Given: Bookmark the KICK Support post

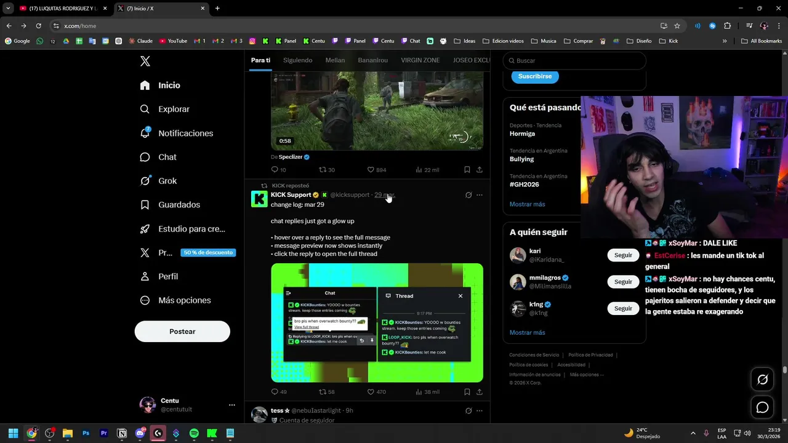Looking at the screenshot, I should (467, 392).
